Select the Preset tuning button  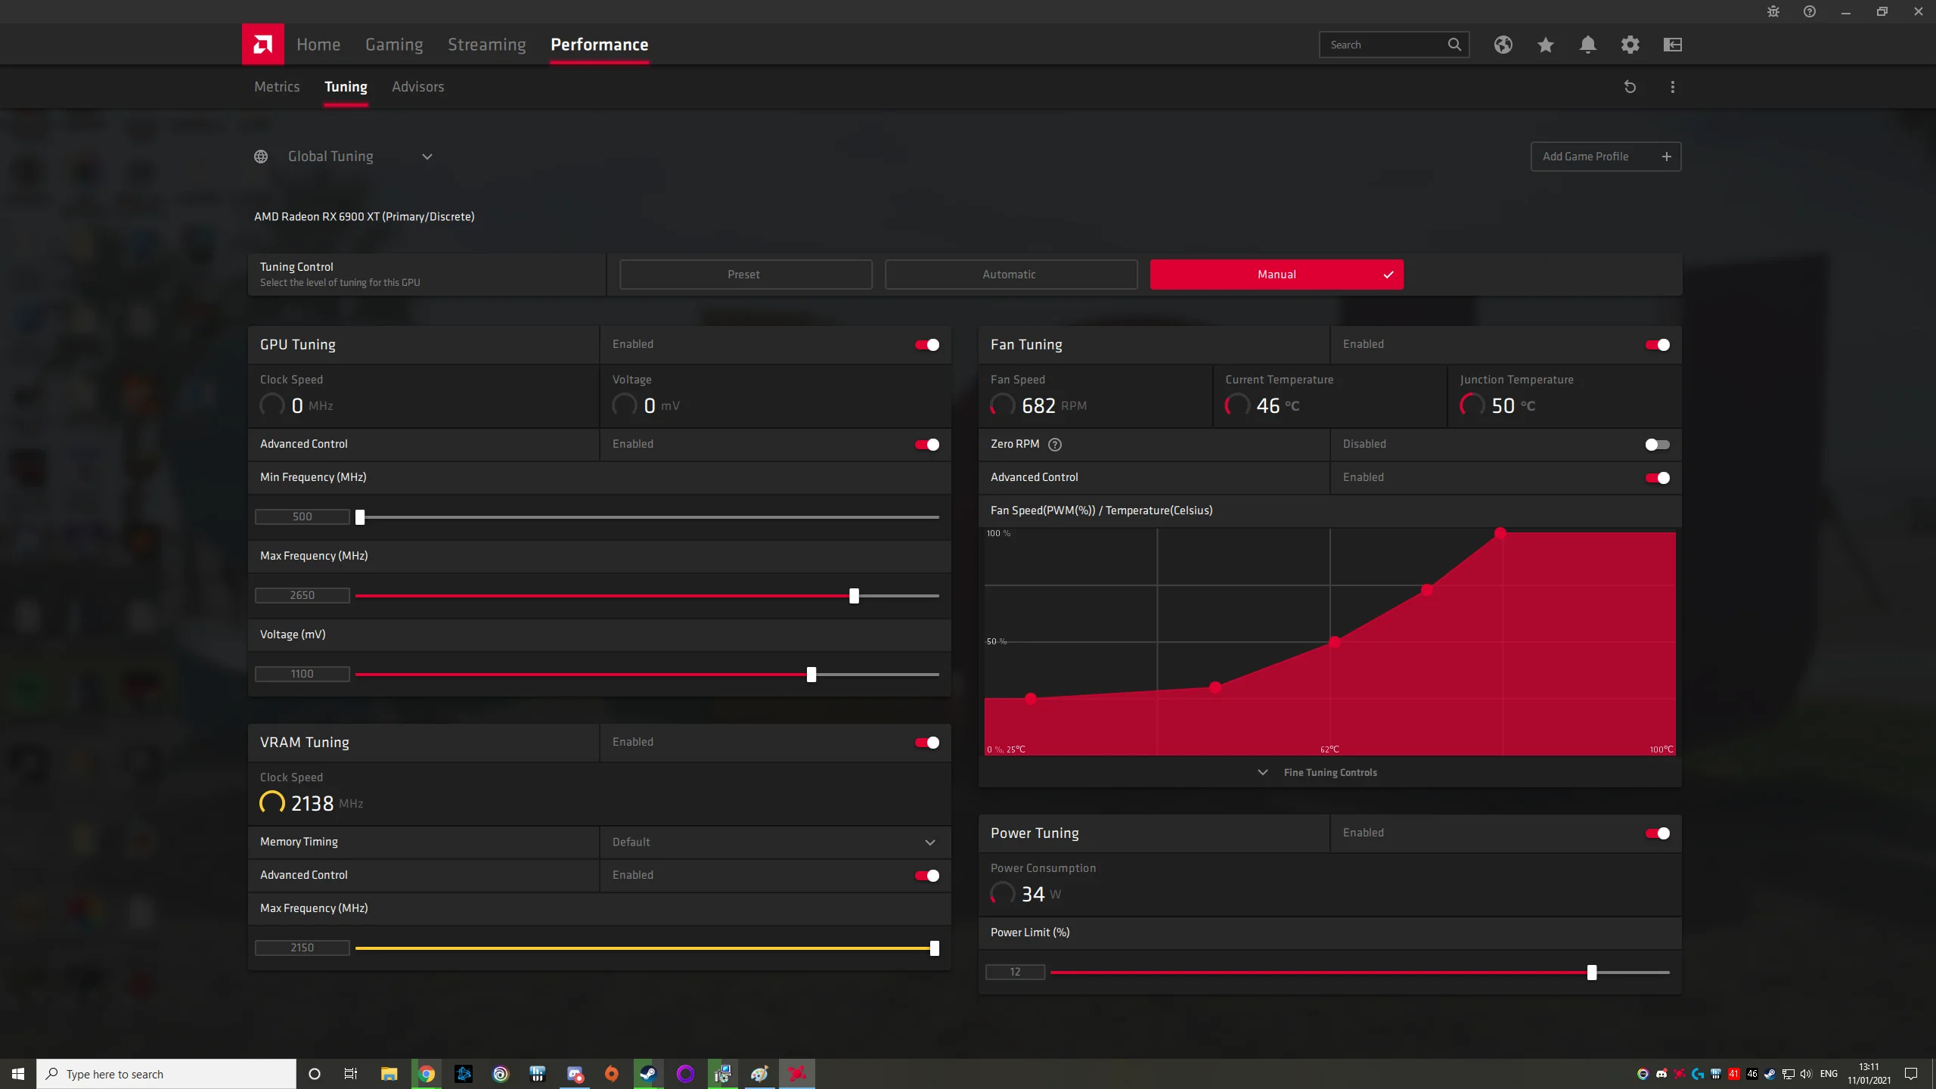click(x=746, y=275)
